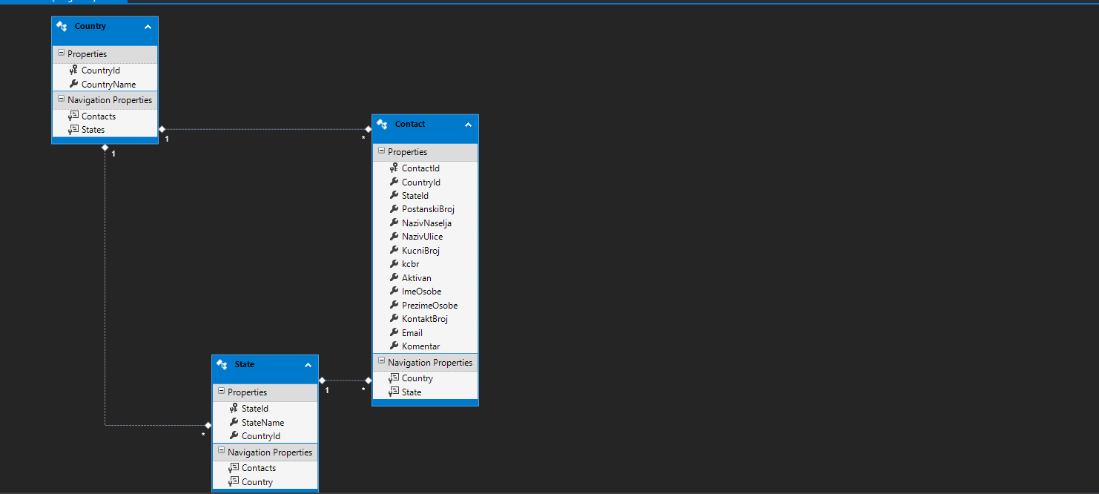Click the entity icon in Contact header

coord(383,125)
